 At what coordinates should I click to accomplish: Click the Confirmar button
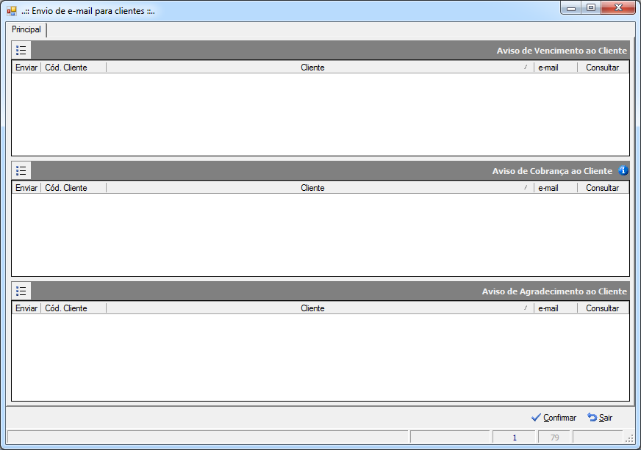pyautogui.click(x=554, y=417)
